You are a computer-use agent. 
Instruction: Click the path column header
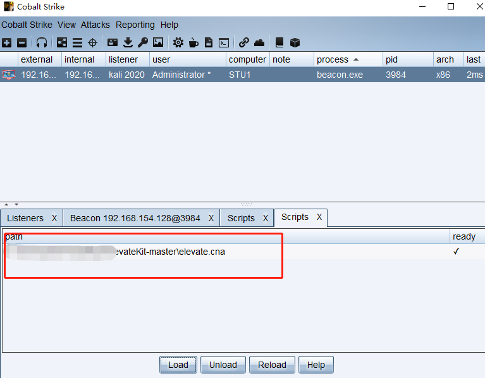(226, 237)
